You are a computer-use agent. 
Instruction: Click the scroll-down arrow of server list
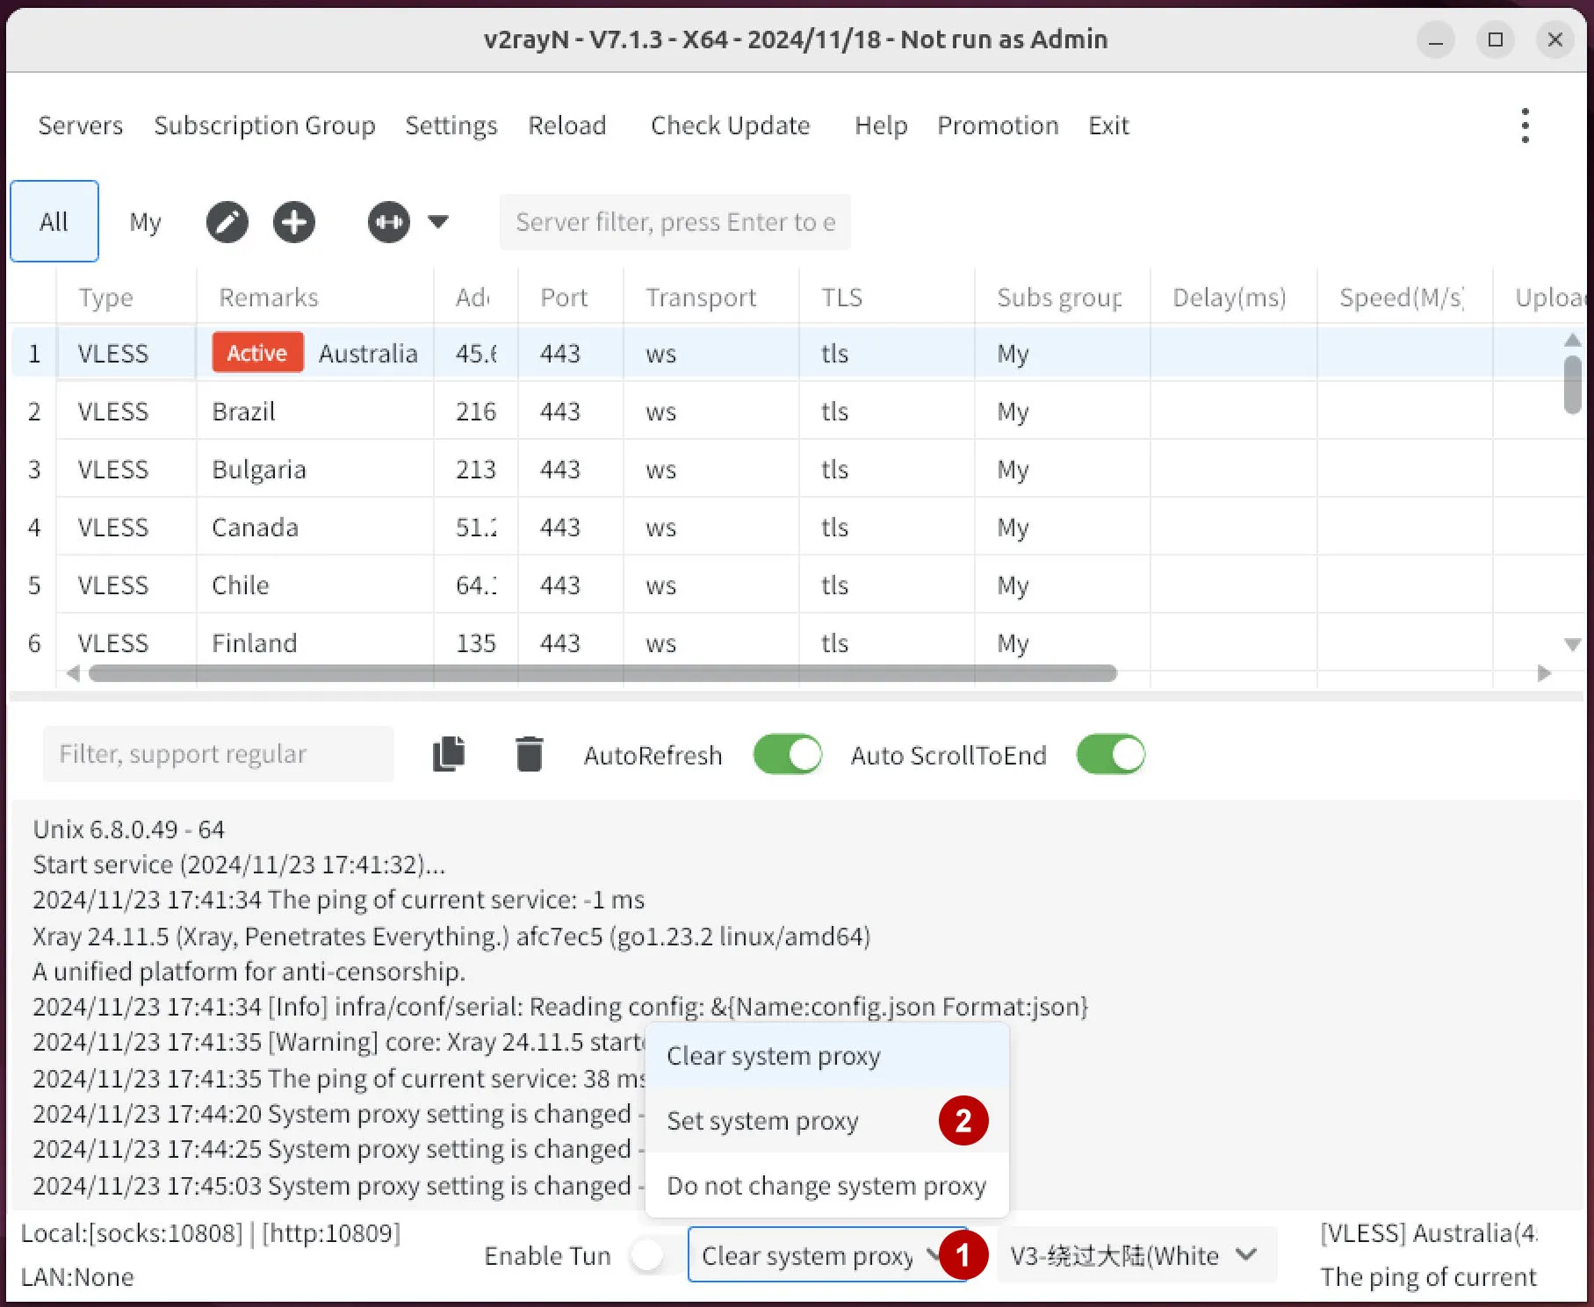1573,644
